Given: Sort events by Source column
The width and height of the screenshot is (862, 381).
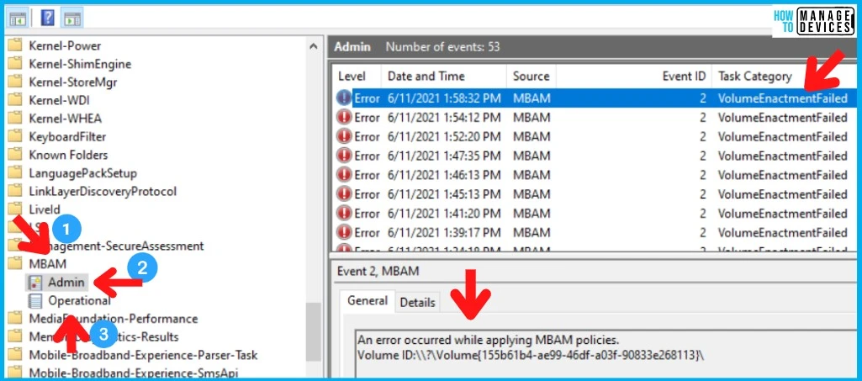Looking at the screenshot, I should click(x=531, y=77).
